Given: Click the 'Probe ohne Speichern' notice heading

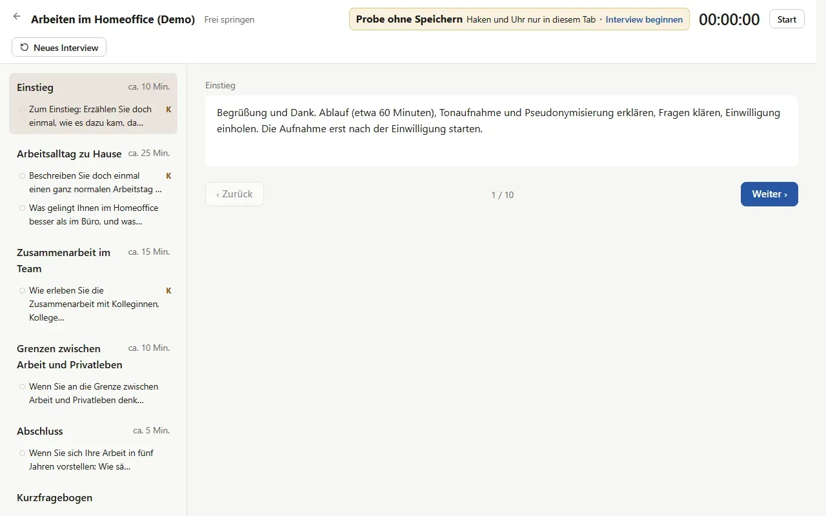Looking at the screenshot, I should [x=409, y=19].
